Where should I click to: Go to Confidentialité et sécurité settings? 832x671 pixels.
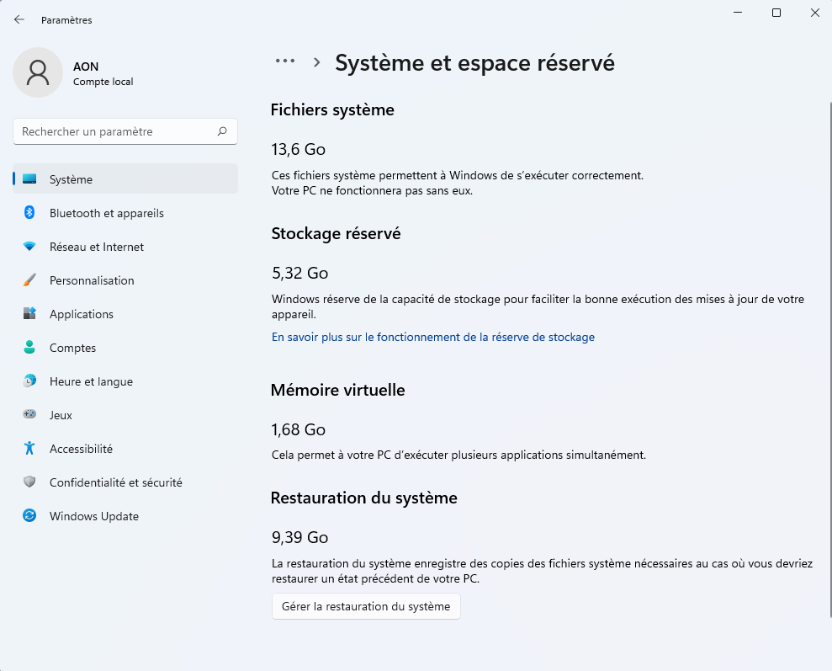(115, 482)
